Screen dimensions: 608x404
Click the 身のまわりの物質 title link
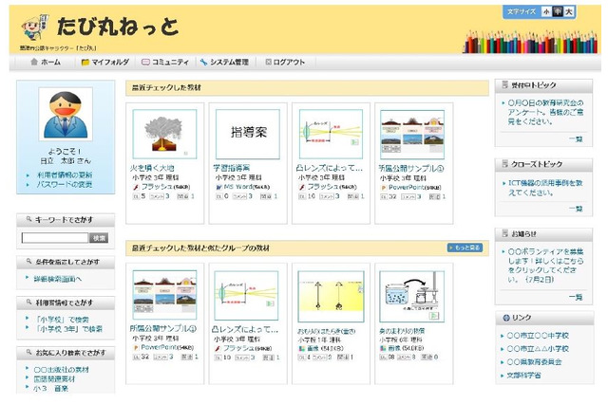pos(402,331)
